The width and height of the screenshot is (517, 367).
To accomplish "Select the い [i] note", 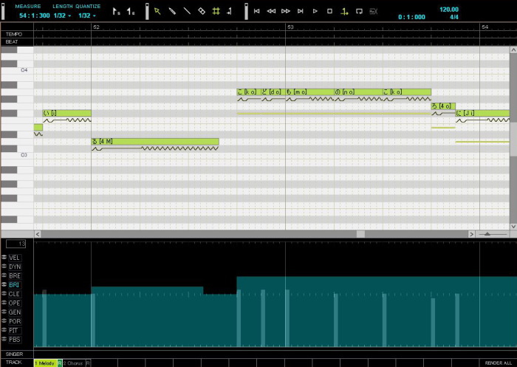I will [x=67, y=113].
